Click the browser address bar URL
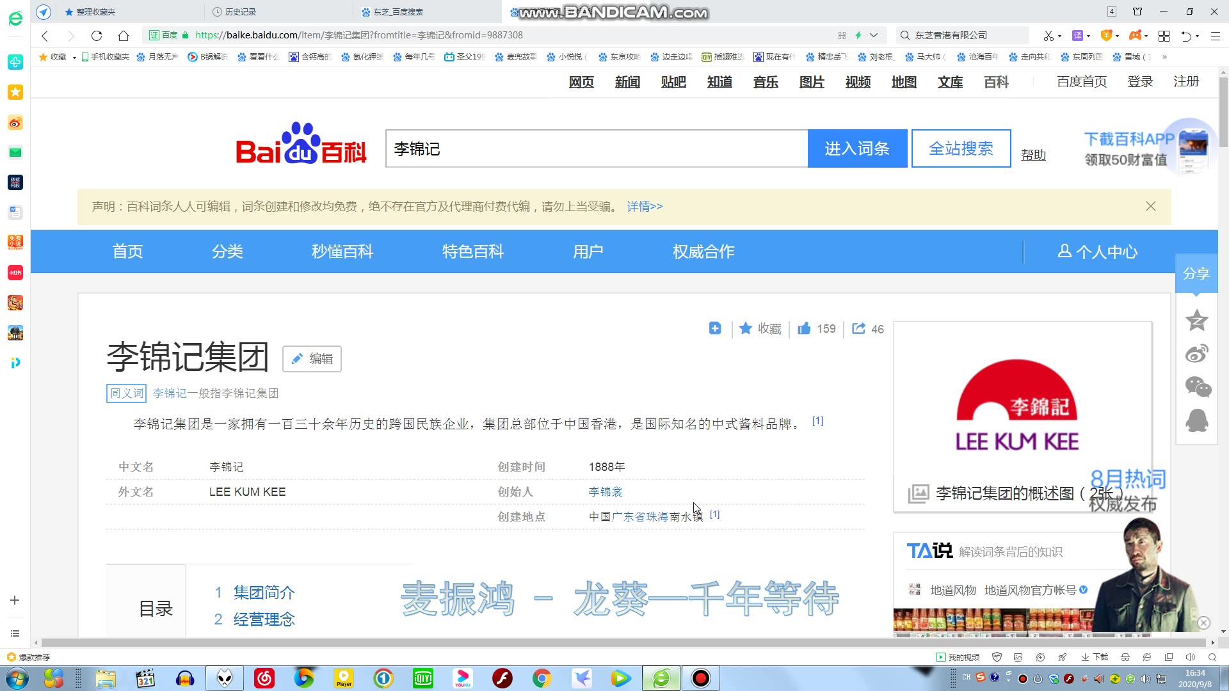The image size is (1229, 691). [x=358, y=35]
